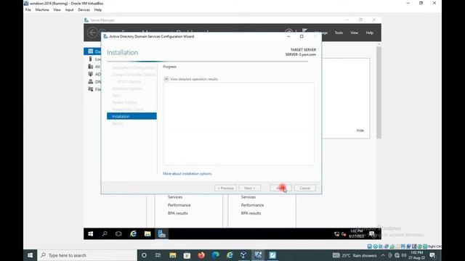Click the host taskbar clock
The height and width of the screenshot is (261, 465).
[416, 255]
